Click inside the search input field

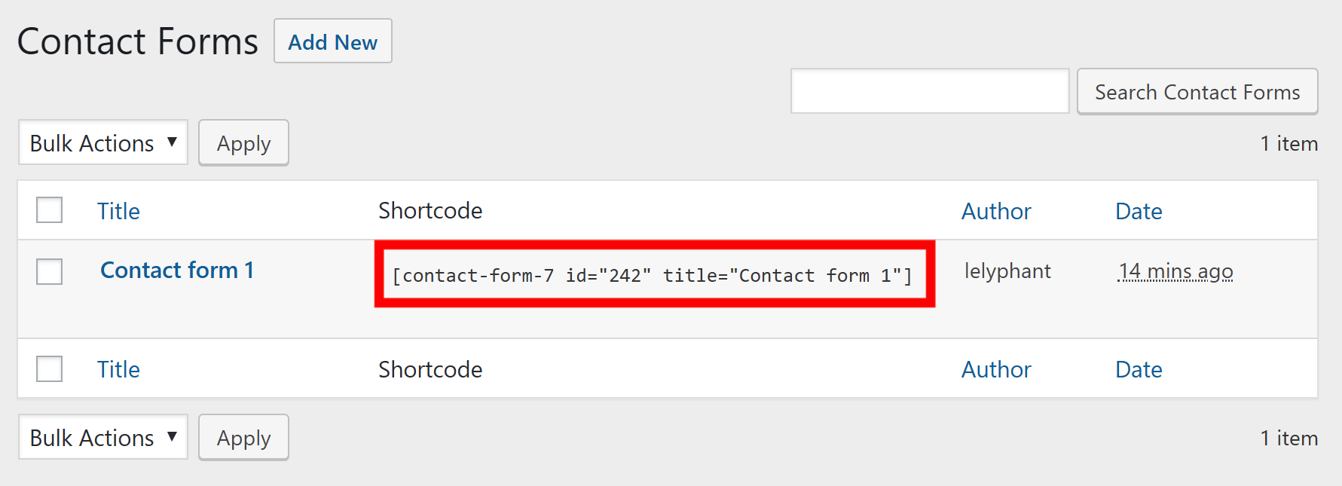coord(929,90)
